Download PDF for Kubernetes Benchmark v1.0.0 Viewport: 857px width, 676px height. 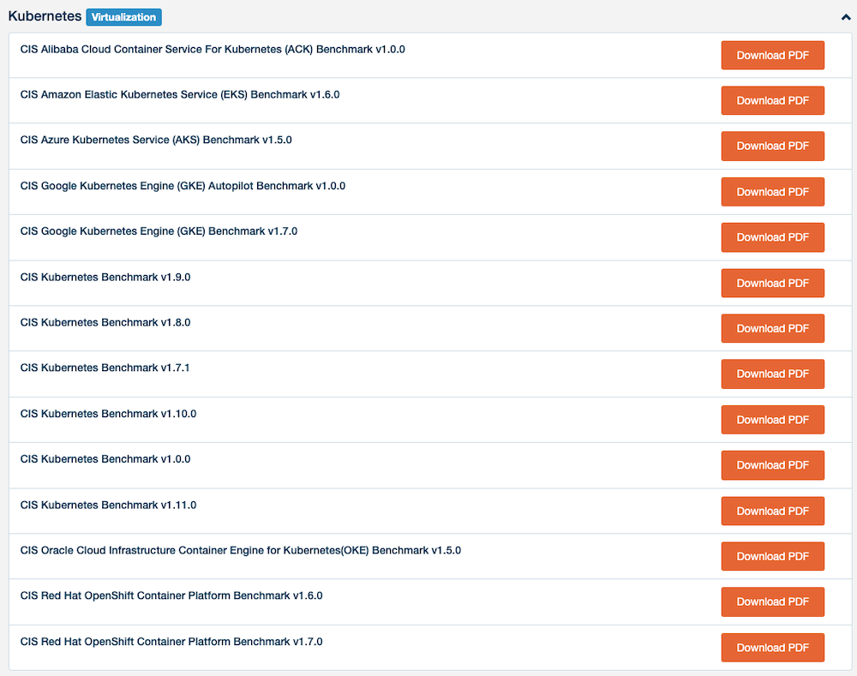pos(772,465)
